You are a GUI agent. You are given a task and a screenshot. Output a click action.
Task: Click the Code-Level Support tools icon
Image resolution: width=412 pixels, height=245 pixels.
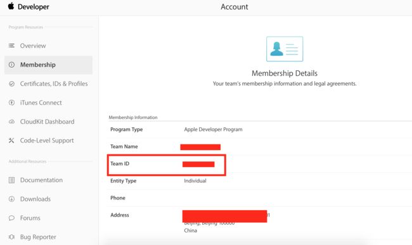(x=11, y=141)
